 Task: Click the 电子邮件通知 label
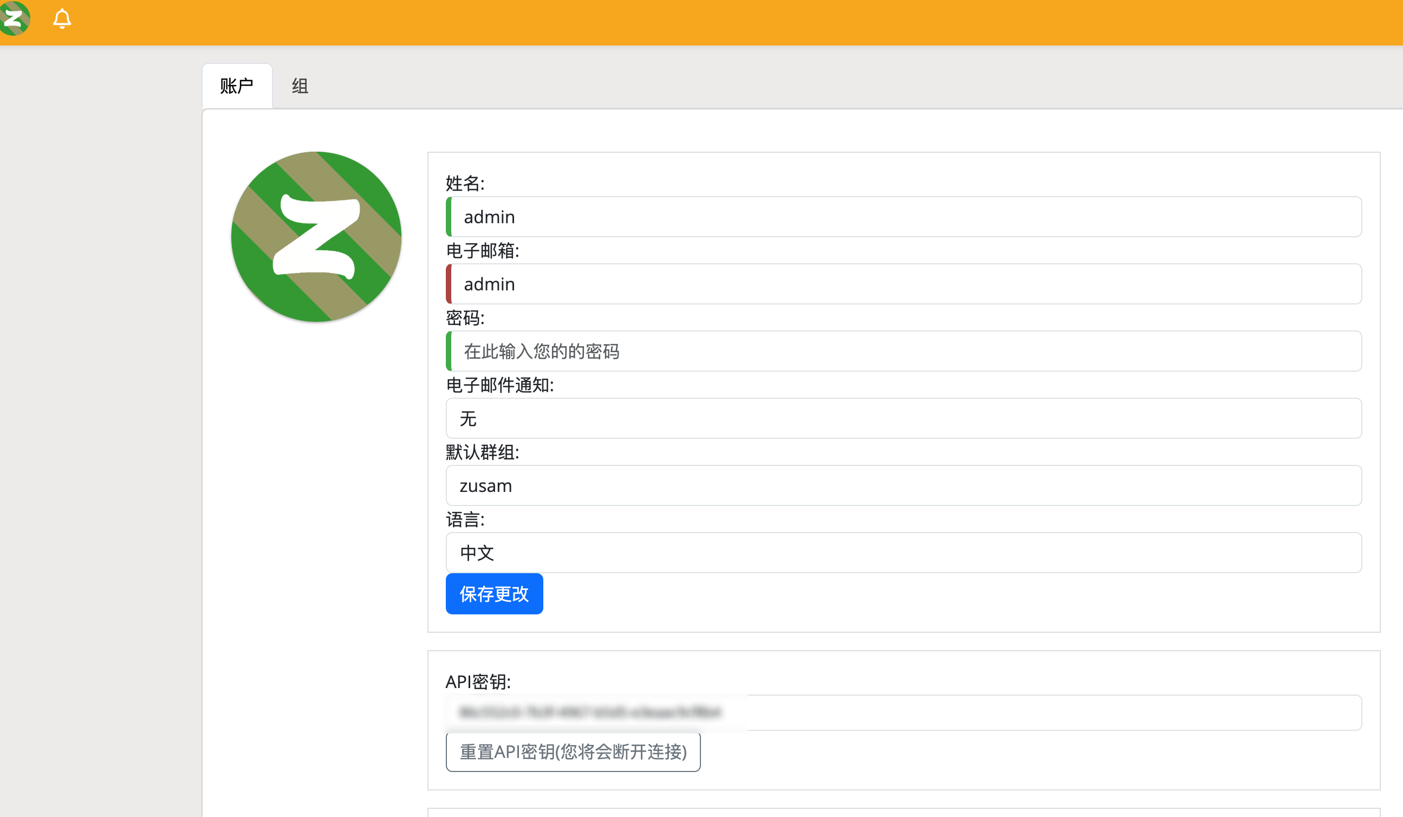(500, 385)
